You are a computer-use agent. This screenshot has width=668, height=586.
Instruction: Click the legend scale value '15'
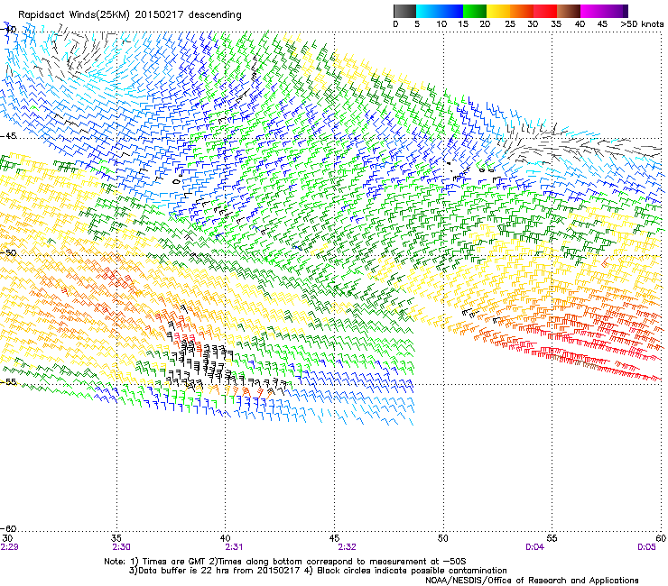pos(463,23)
